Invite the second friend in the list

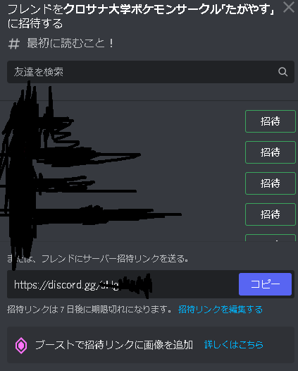coord(271,152)
